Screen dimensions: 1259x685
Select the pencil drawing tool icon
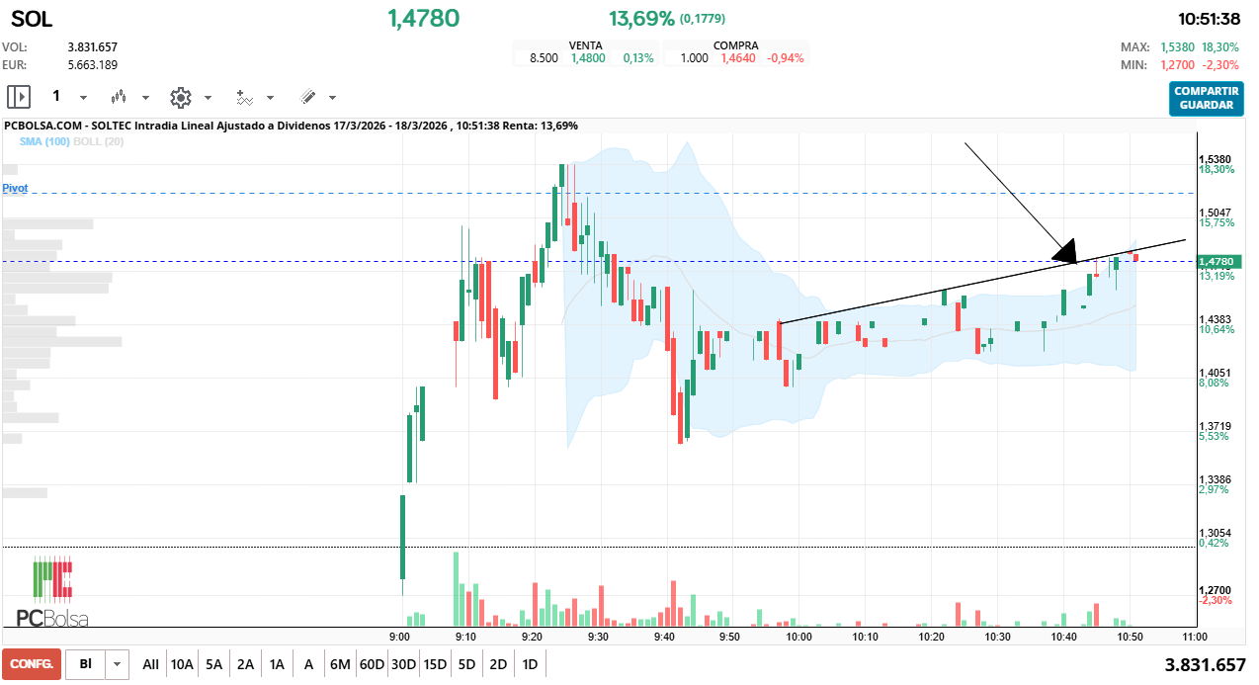307,97
